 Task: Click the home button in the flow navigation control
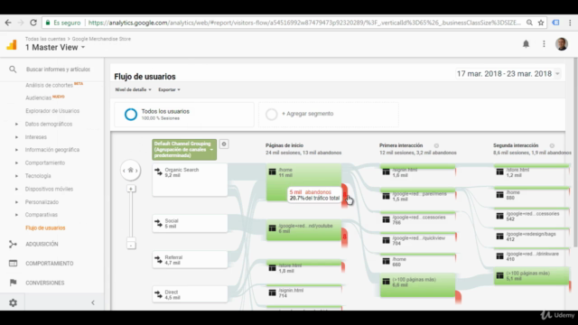130,171
